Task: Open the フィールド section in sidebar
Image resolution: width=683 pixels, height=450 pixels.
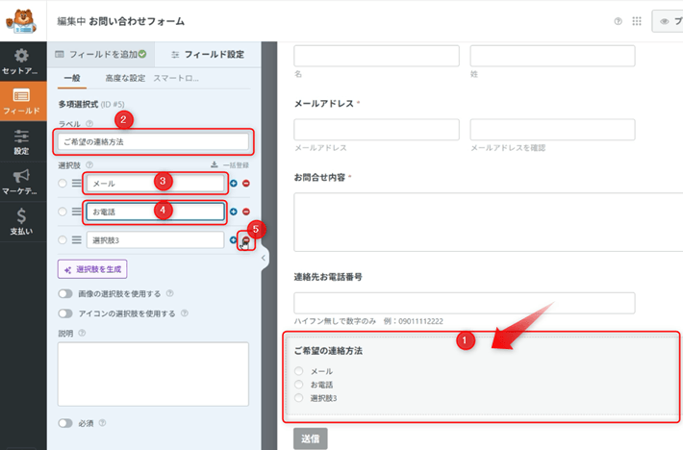Action: tap(22, 101)
